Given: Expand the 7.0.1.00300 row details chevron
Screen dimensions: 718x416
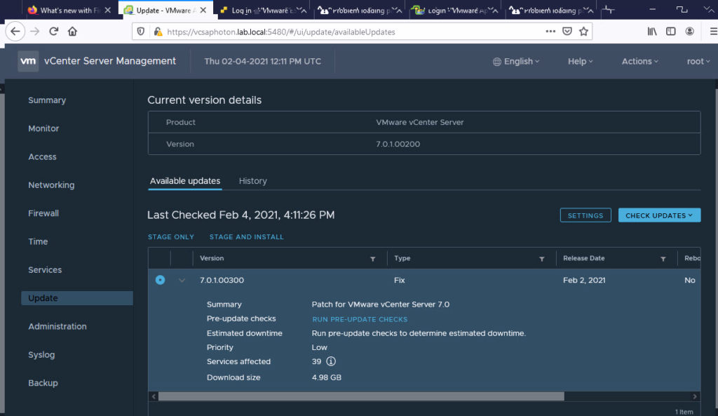Looking at the screenshot, I should 182,279.
